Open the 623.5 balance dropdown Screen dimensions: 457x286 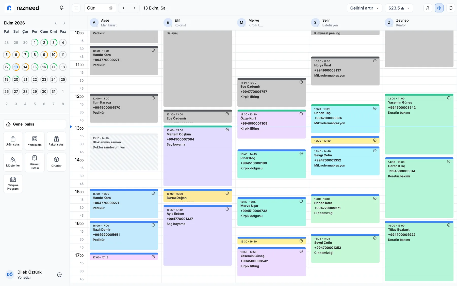coord(399,8)
